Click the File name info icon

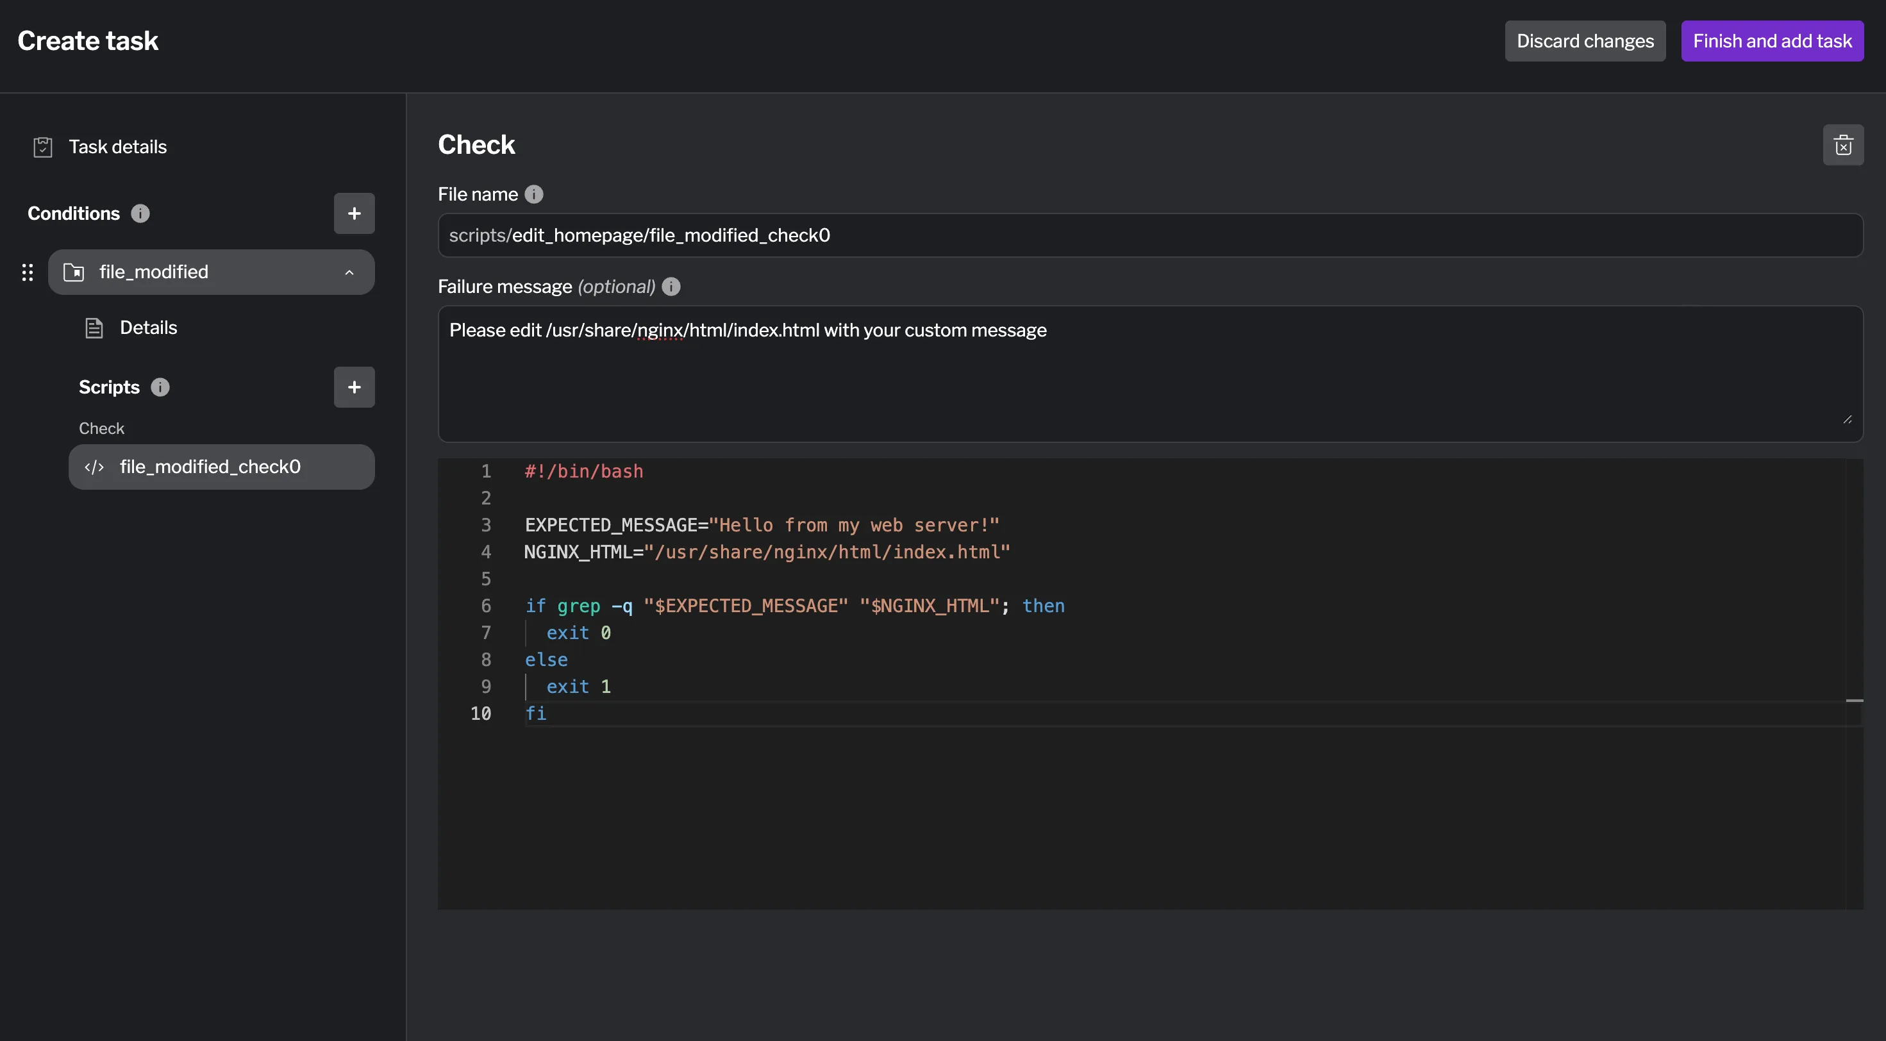534,194
